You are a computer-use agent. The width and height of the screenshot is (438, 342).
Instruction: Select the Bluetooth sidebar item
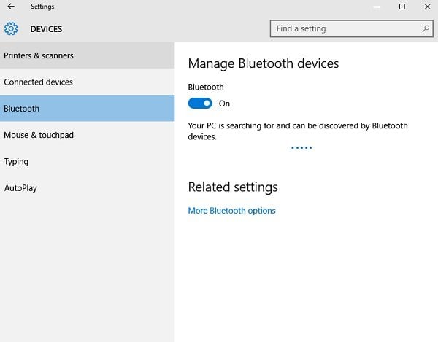coord(87,108)
